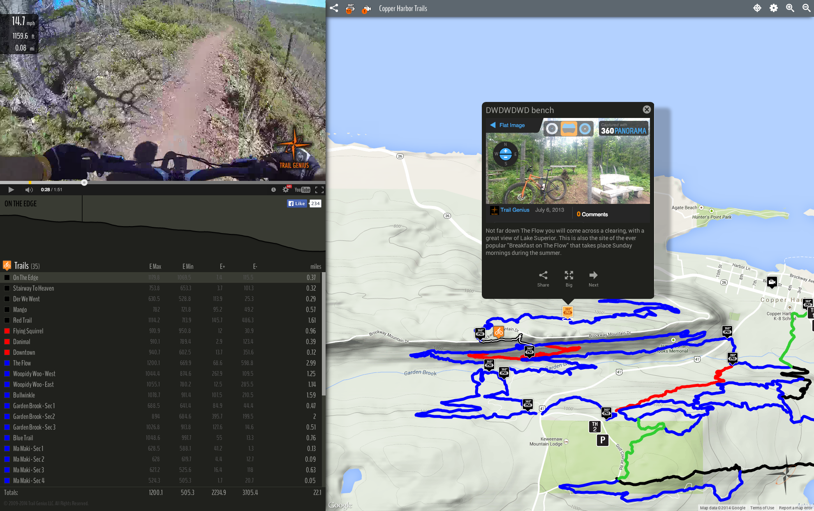Click the video camera marker near Copper Harbor
The image size is (814, 511).
point(772,282)
